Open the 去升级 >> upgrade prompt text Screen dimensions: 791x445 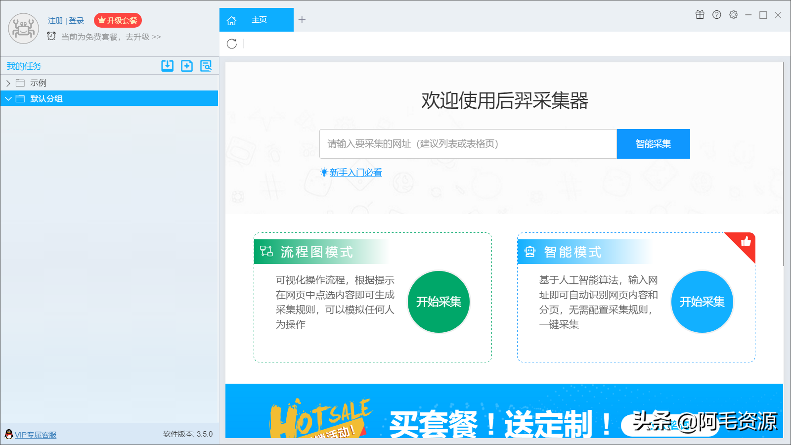click(143, 37)
